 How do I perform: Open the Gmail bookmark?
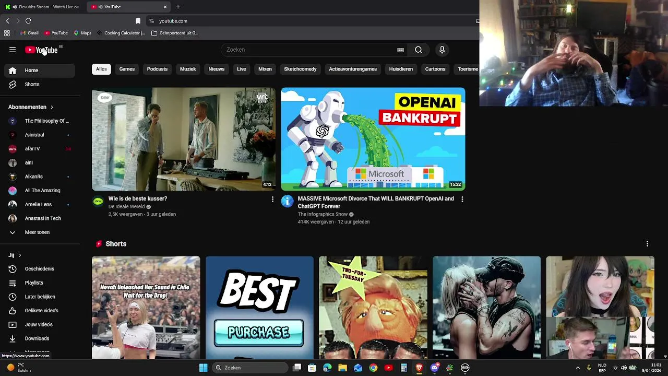[29, 33]
